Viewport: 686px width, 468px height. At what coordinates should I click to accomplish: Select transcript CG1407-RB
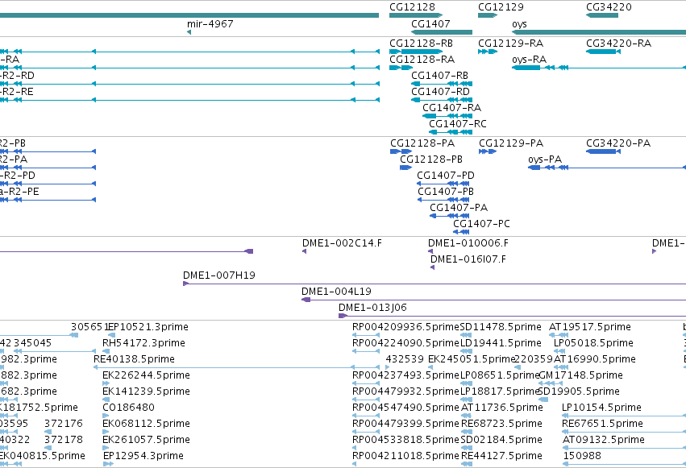click(439, 76)
